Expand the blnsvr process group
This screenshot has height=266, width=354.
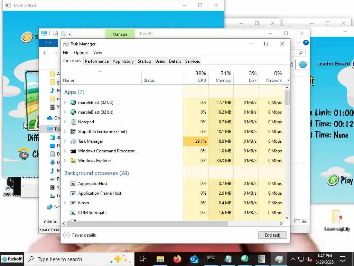coord(65,203)
